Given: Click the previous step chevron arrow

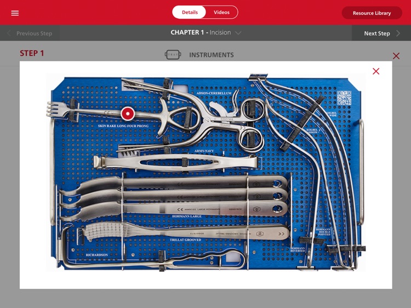Looking at the screenshot, I should click(x=9, y=33).
